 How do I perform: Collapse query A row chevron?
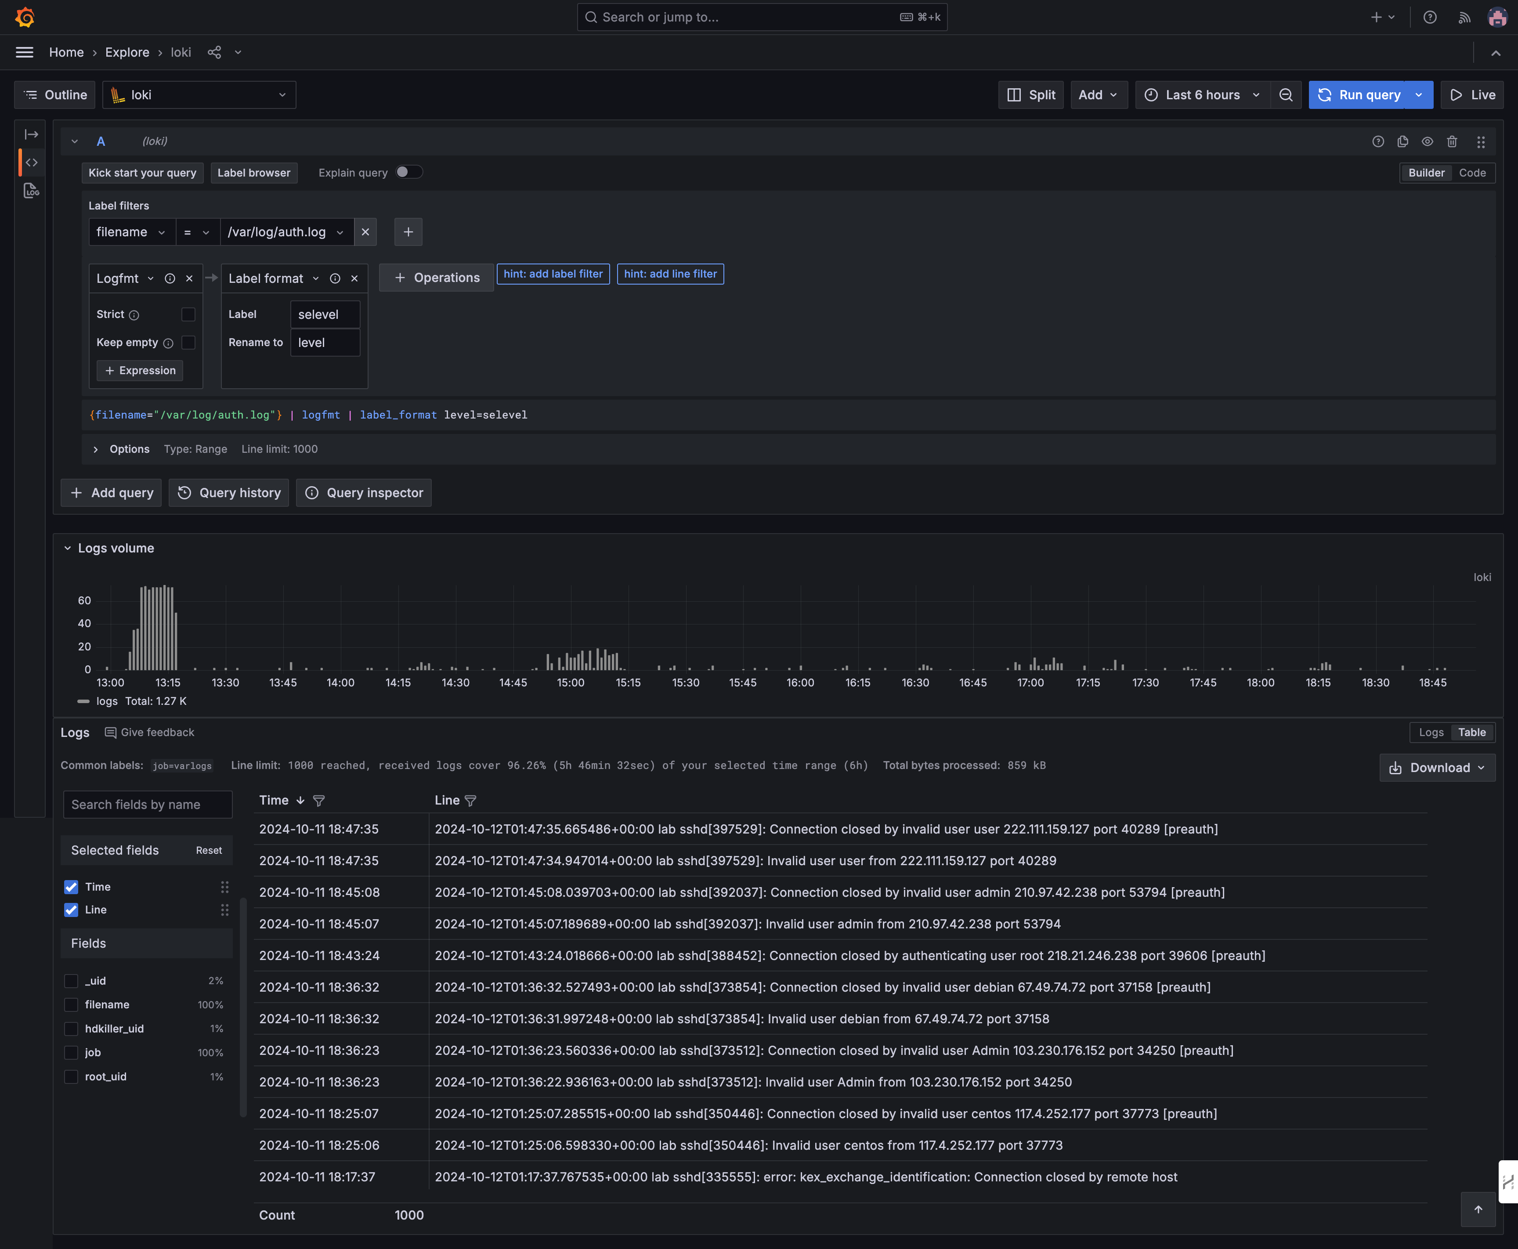click(75, 142)
